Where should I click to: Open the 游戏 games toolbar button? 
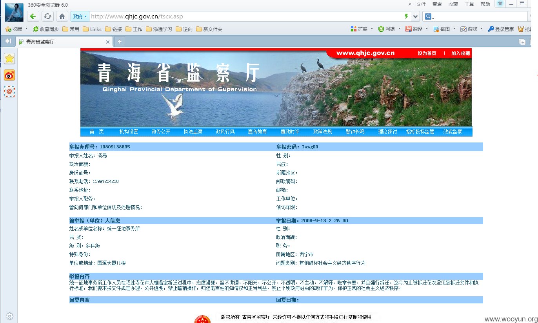[x=469, y=29]
